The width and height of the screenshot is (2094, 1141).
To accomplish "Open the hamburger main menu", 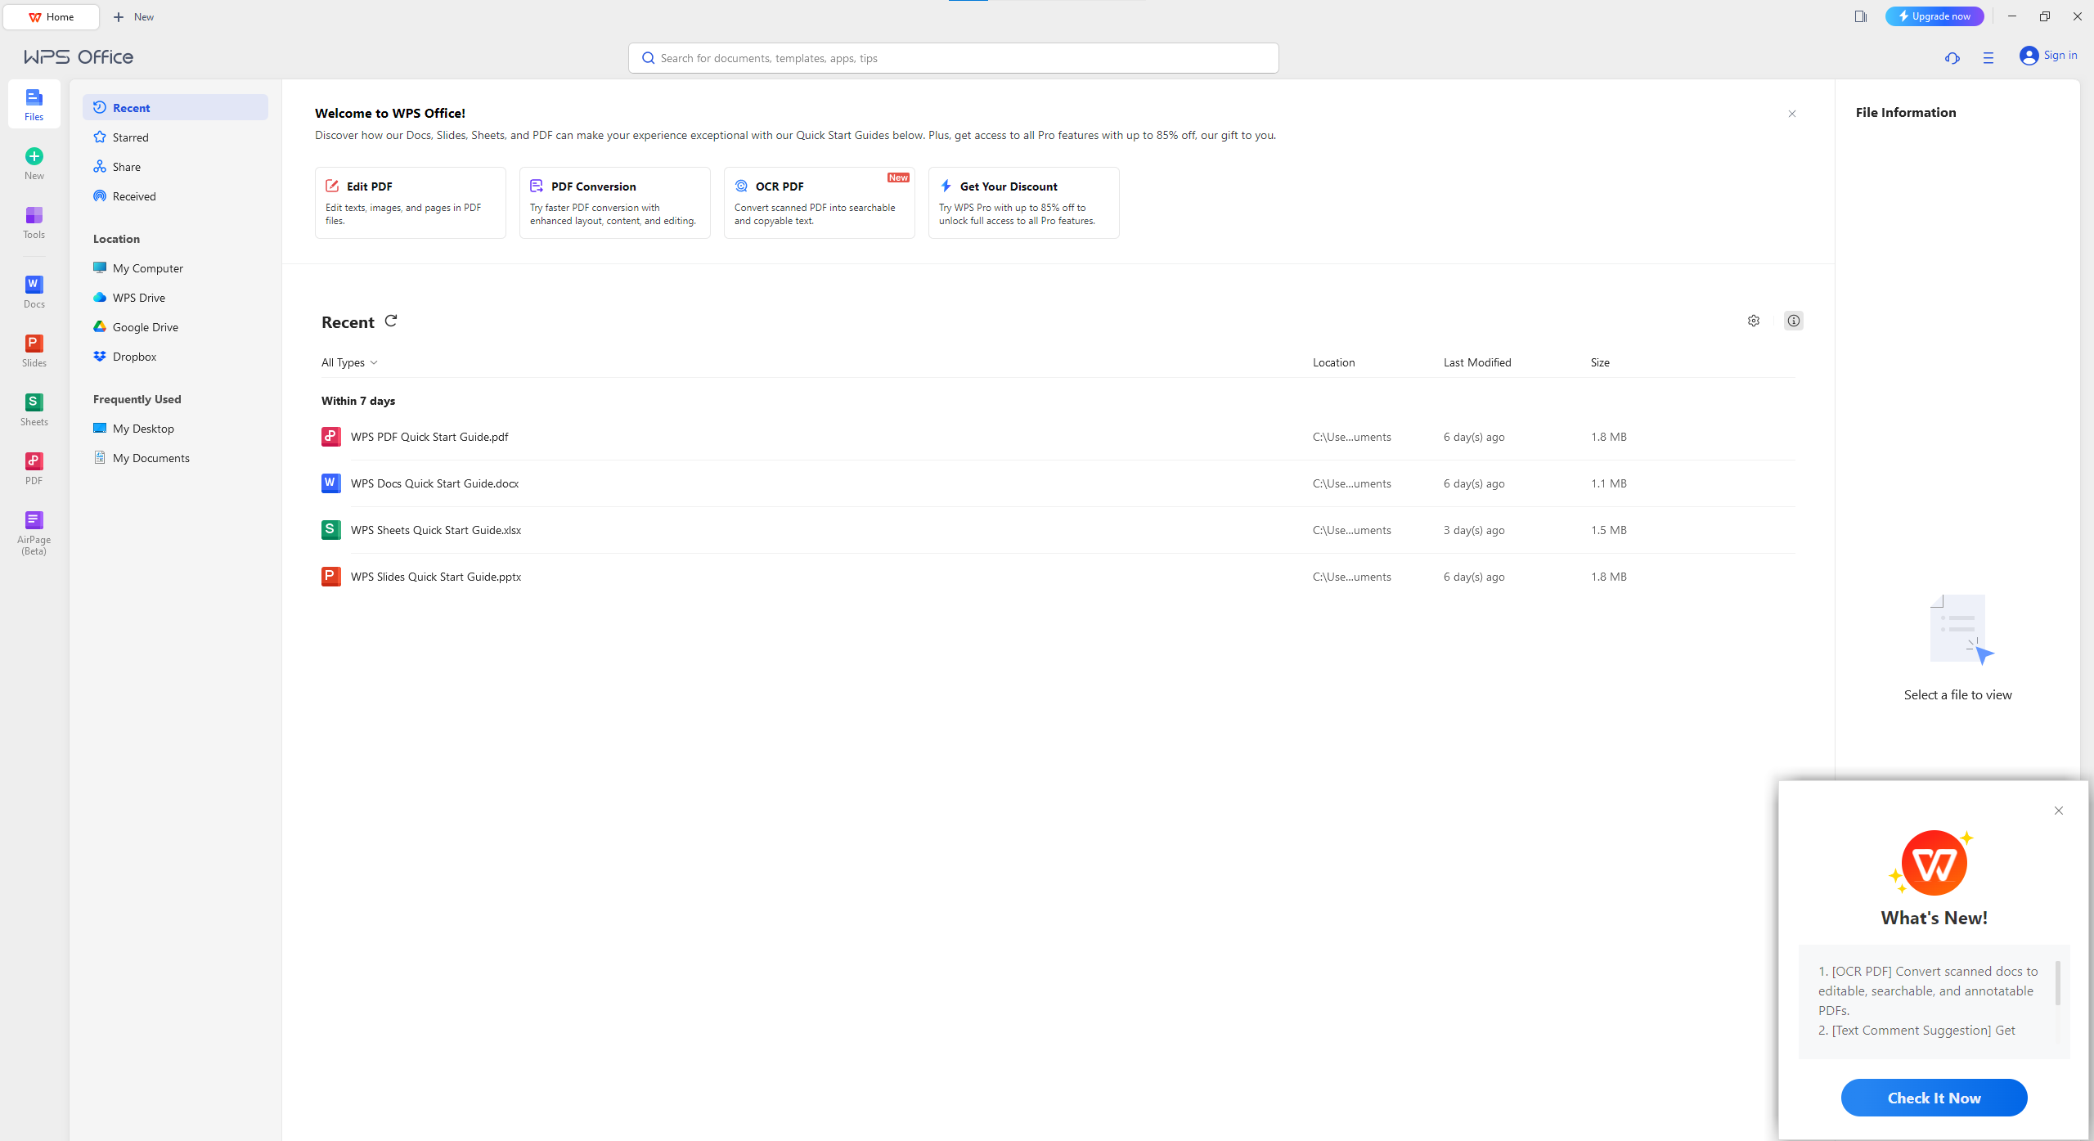I will (x=1988, y=58).
